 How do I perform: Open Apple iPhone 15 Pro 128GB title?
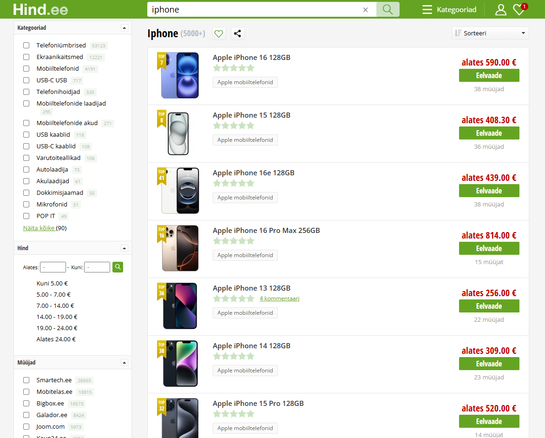tap(258, 404)
